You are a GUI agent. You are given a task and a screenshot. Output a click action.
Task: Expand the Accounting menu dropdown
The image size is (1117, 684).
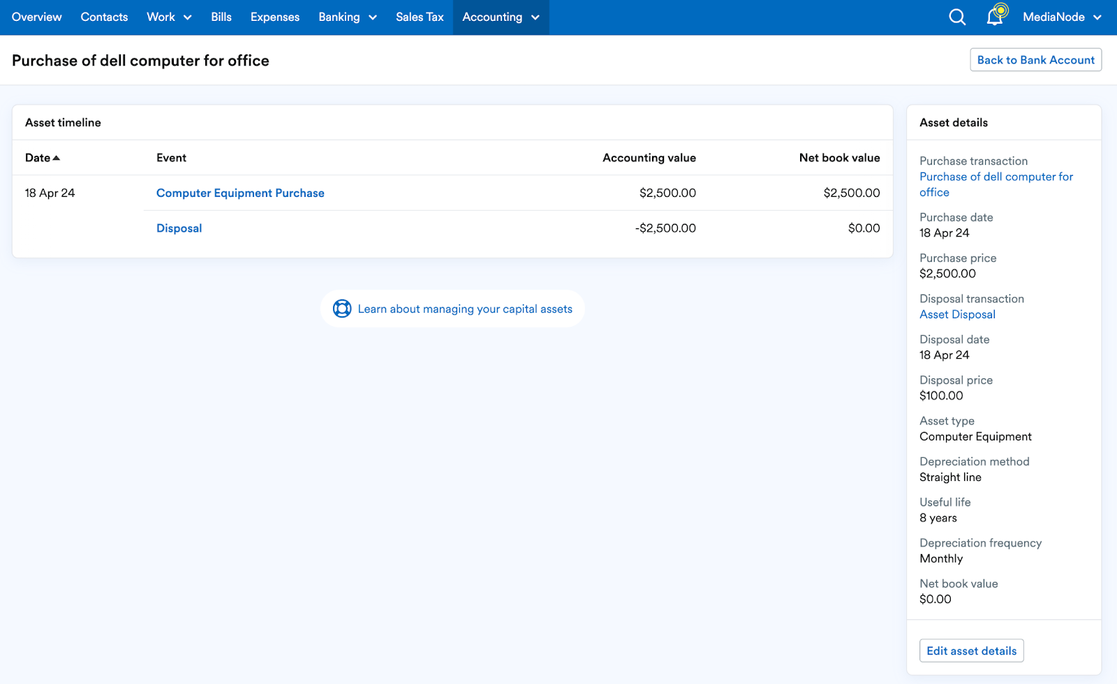click(501, 17)
